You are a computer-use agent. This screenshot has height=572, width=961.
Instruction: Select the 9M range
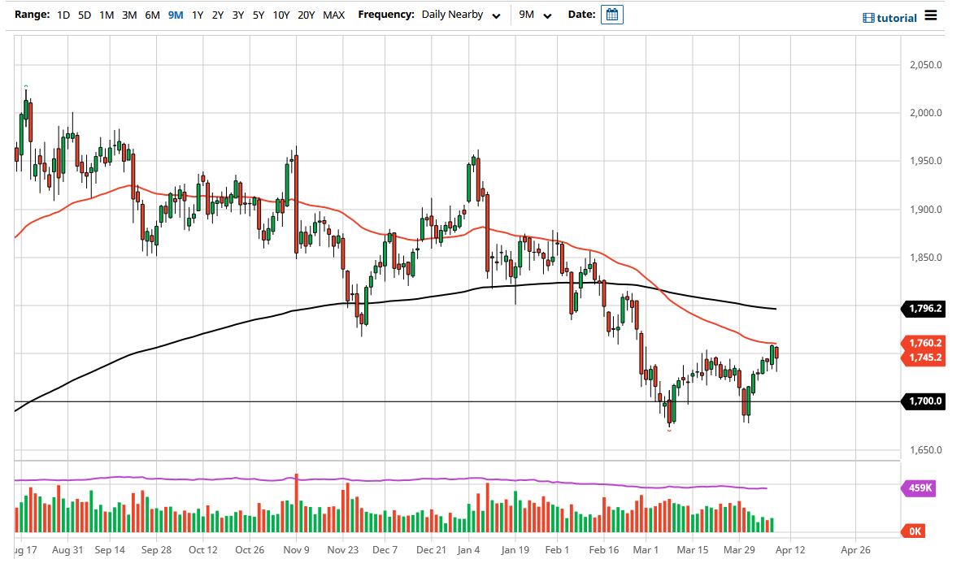(176, 15)
